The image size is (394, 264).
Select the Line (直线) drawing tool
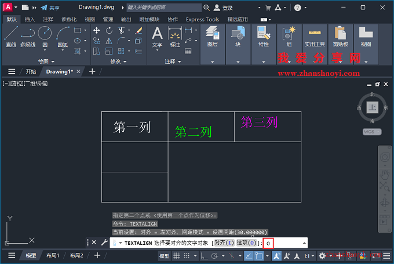11,37
